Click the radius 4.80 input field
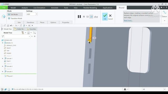168x94 pixels. 31,14
